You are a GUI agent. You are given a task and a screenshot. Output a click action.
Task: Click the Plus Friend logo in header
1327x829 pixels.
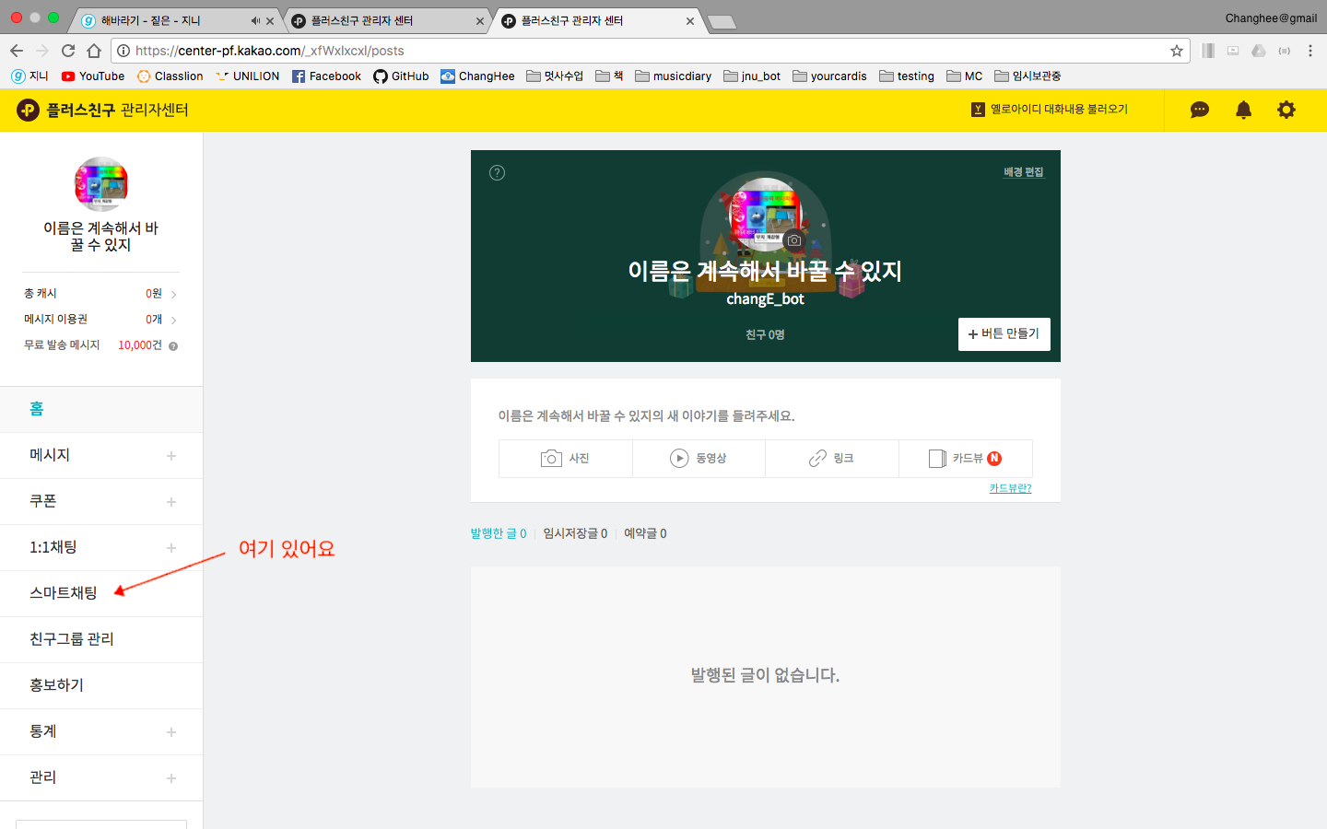point(102,110)
